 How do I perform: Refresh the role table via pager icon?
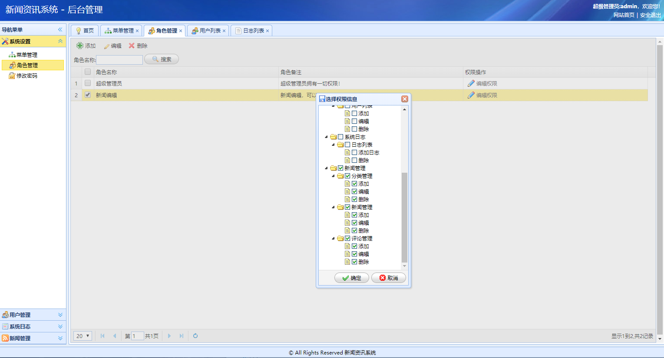click(195, 336)
